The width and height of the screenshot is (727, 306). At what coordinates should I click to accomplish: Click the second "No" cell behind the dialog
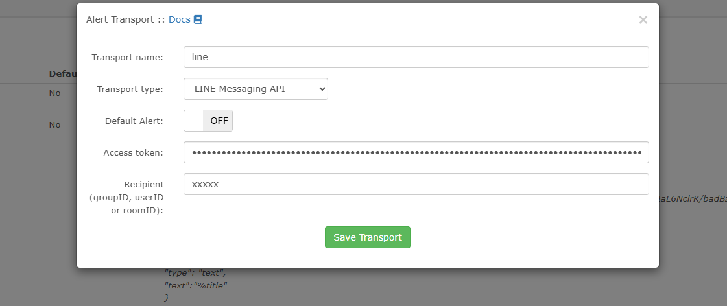click(x=54, y=124)
